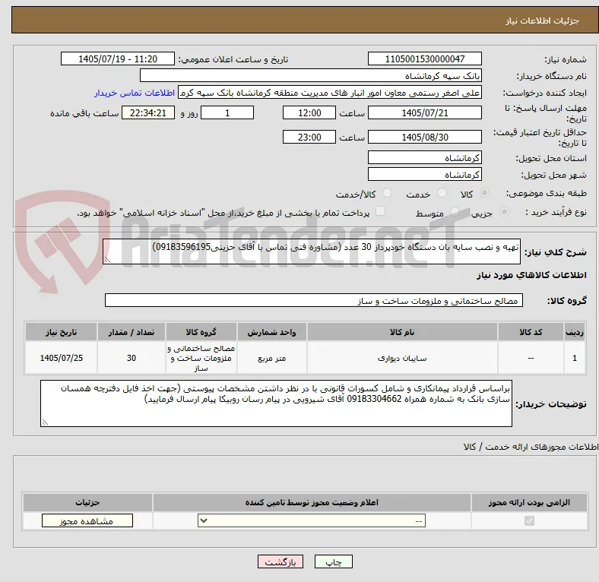
Task: Click the مشاهده مجوز button
Action: [87, 521]
